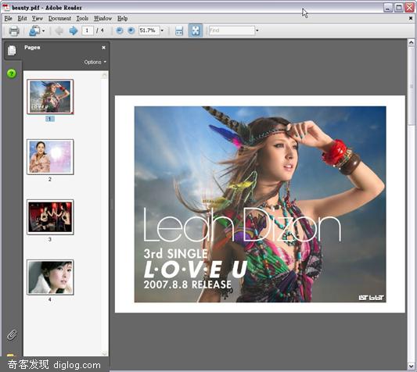The width and height of the screenshot is (417, 372).
Task: Click the Print icon in toolbar
Action: tap(14, 30)
